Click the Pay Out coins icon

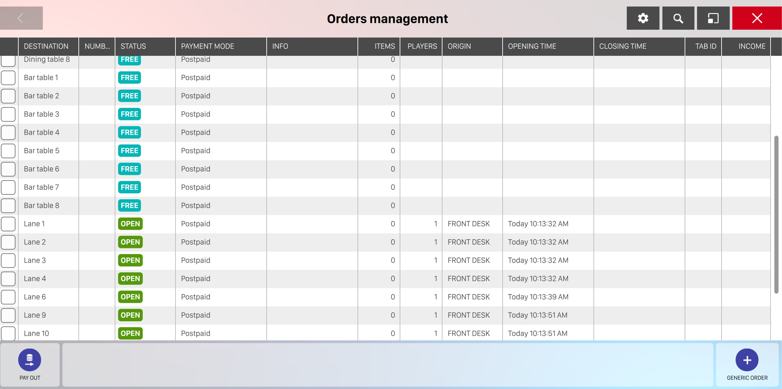coord(30,360)
